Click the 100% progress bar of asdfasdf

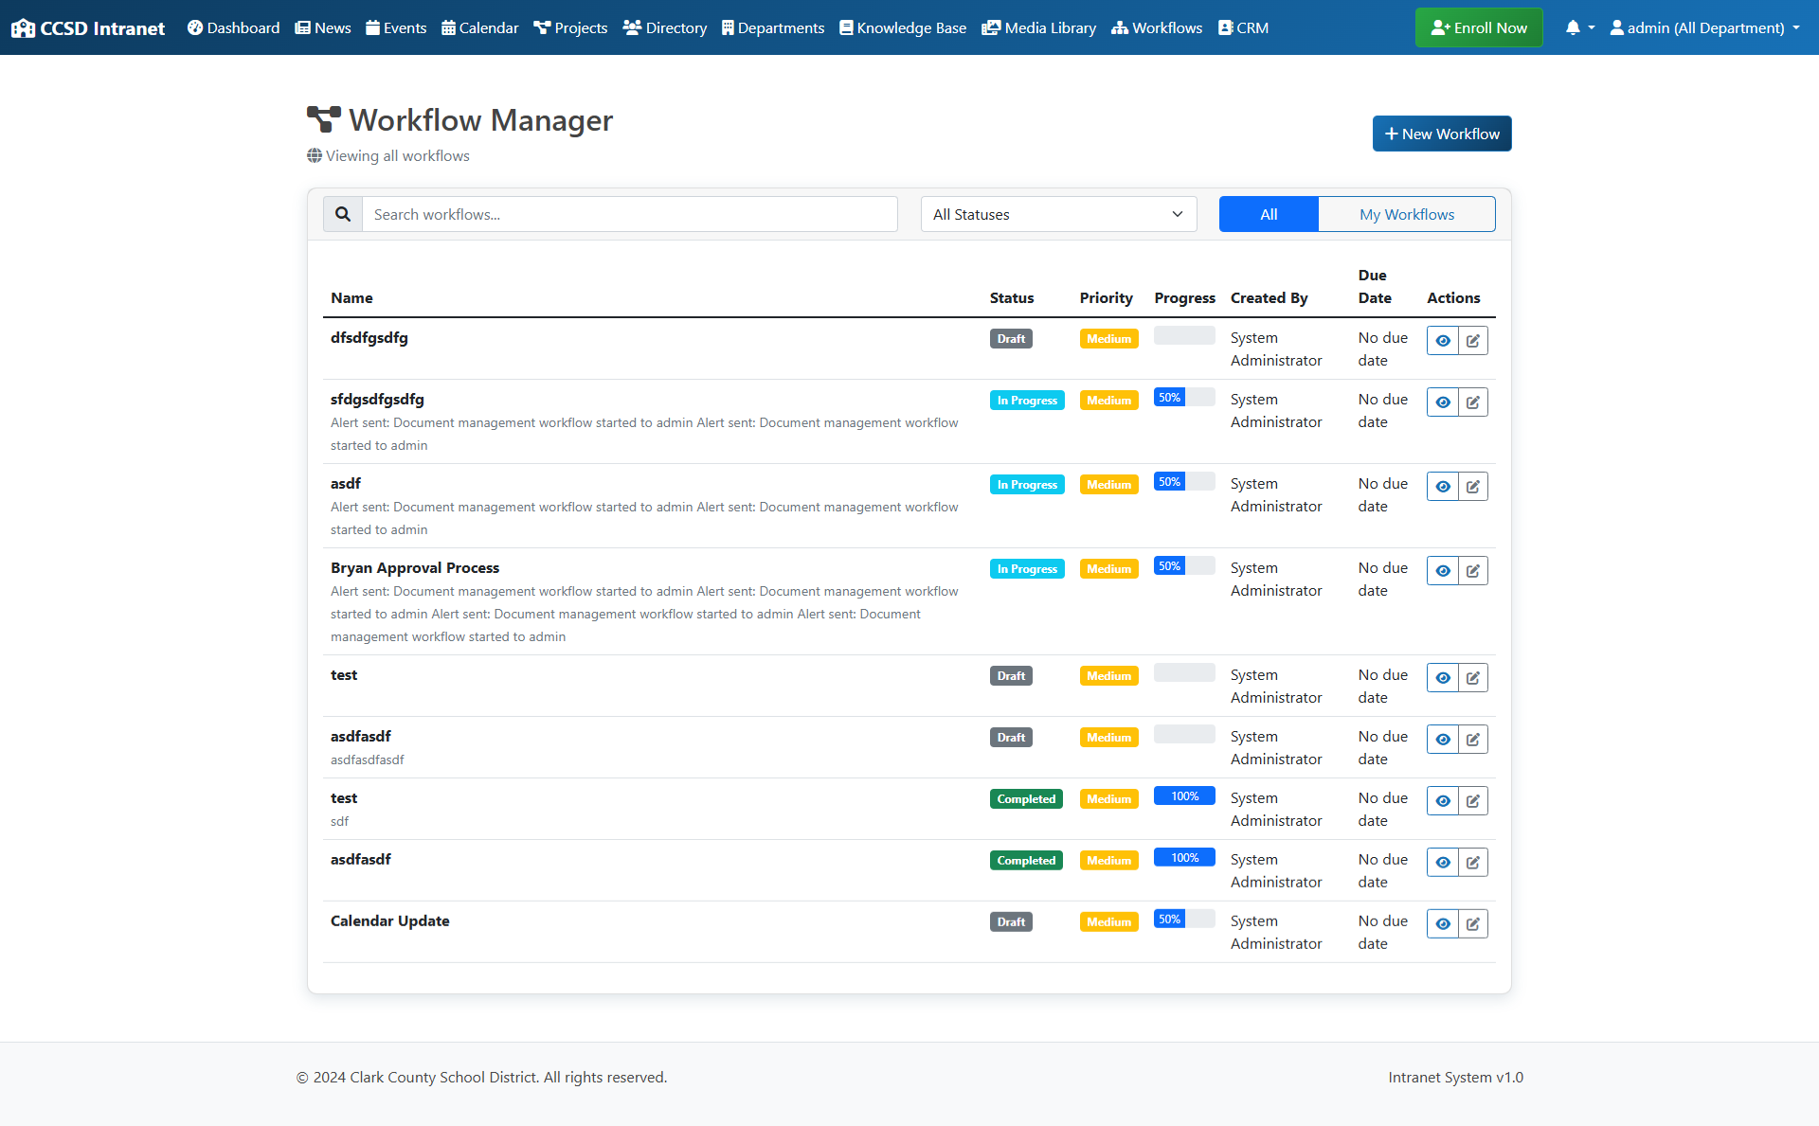[x=1184, y=857]
